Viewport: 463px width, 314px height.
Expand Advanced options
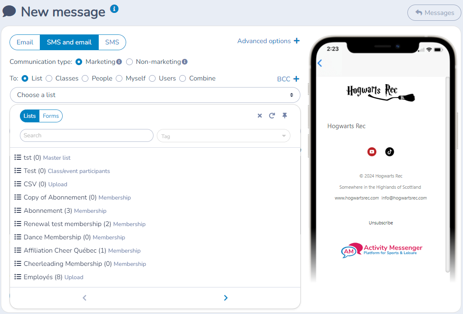[x=268, y=41]
